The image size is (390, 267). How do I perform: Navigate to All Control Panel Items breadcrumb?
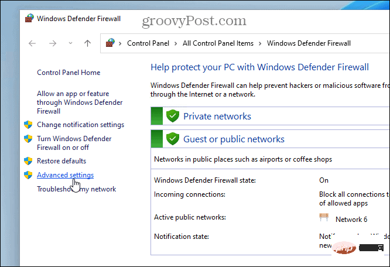[x=218, y=43]
